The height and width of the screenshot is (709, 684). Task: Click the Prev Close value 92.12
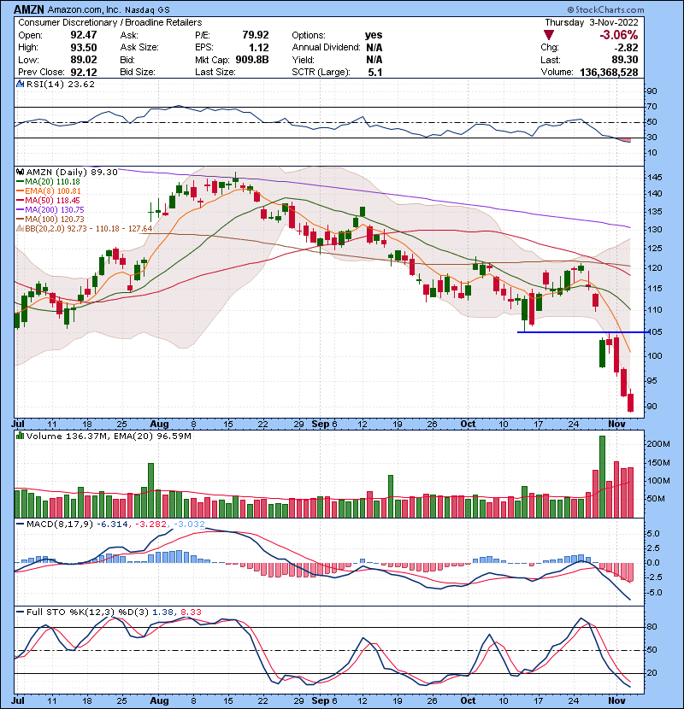click(x=83, y=72)
